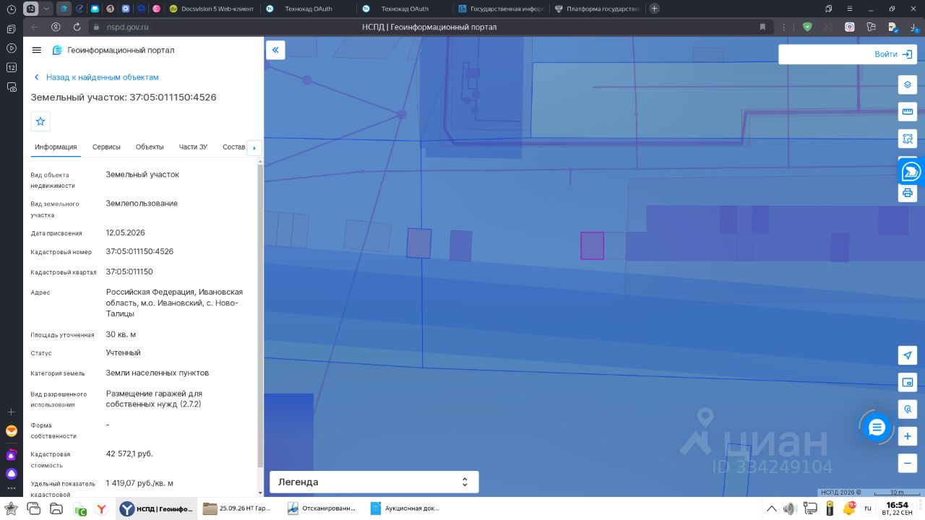Open browser tab list dropdown arrow
Viewport: 925px width, 520px height.
pyautogui.click(x=47, y=9)
